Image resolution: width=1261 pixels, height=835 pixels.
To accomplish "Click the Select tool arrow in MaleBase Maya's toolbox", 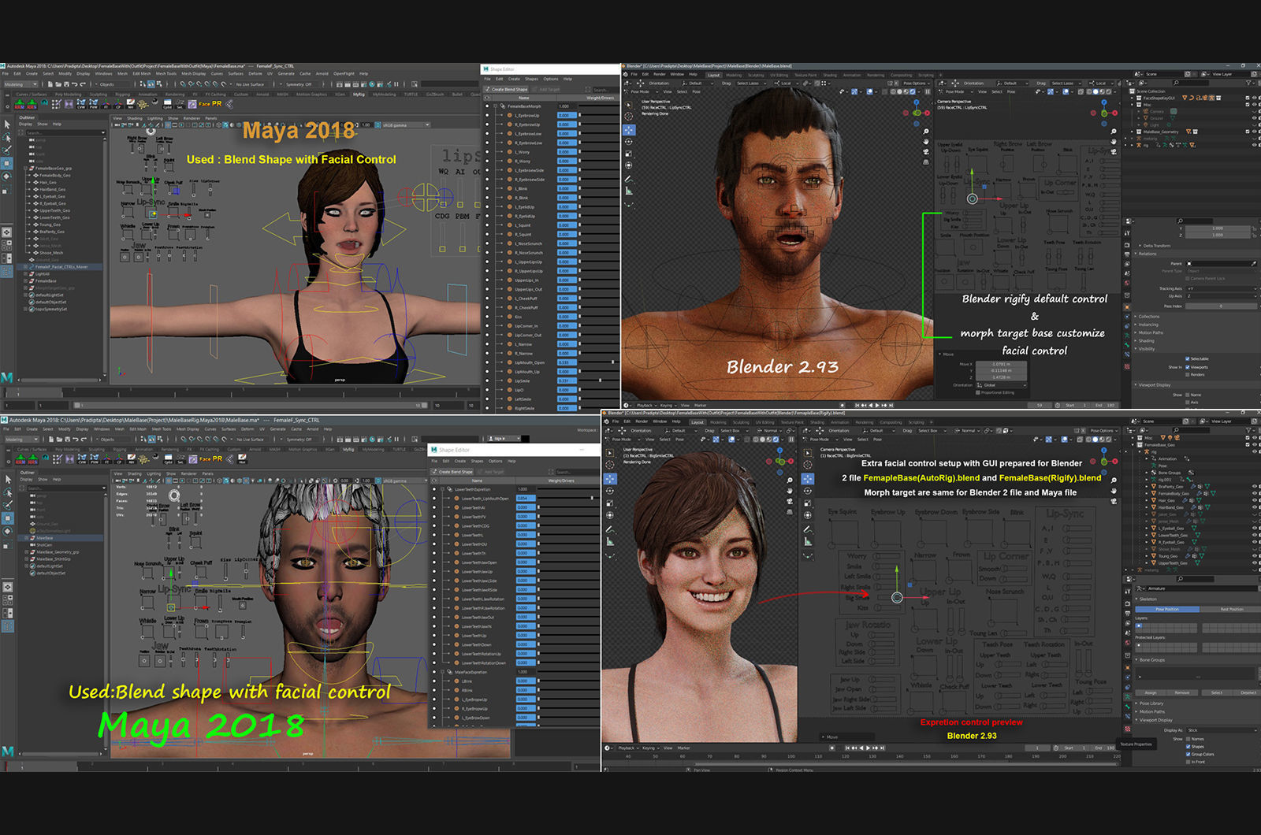I will click(x=7, y=479).
